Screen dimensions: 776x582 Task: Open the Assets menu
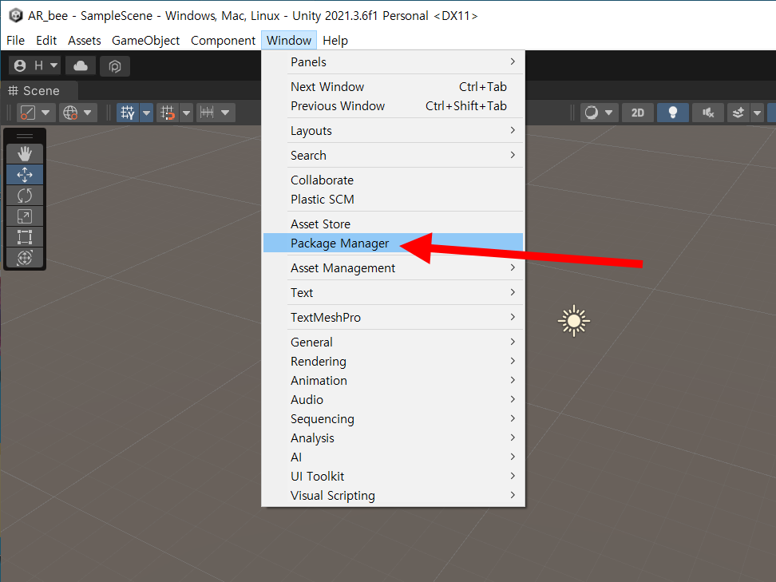pyautogui.click(x=84, y=41)
